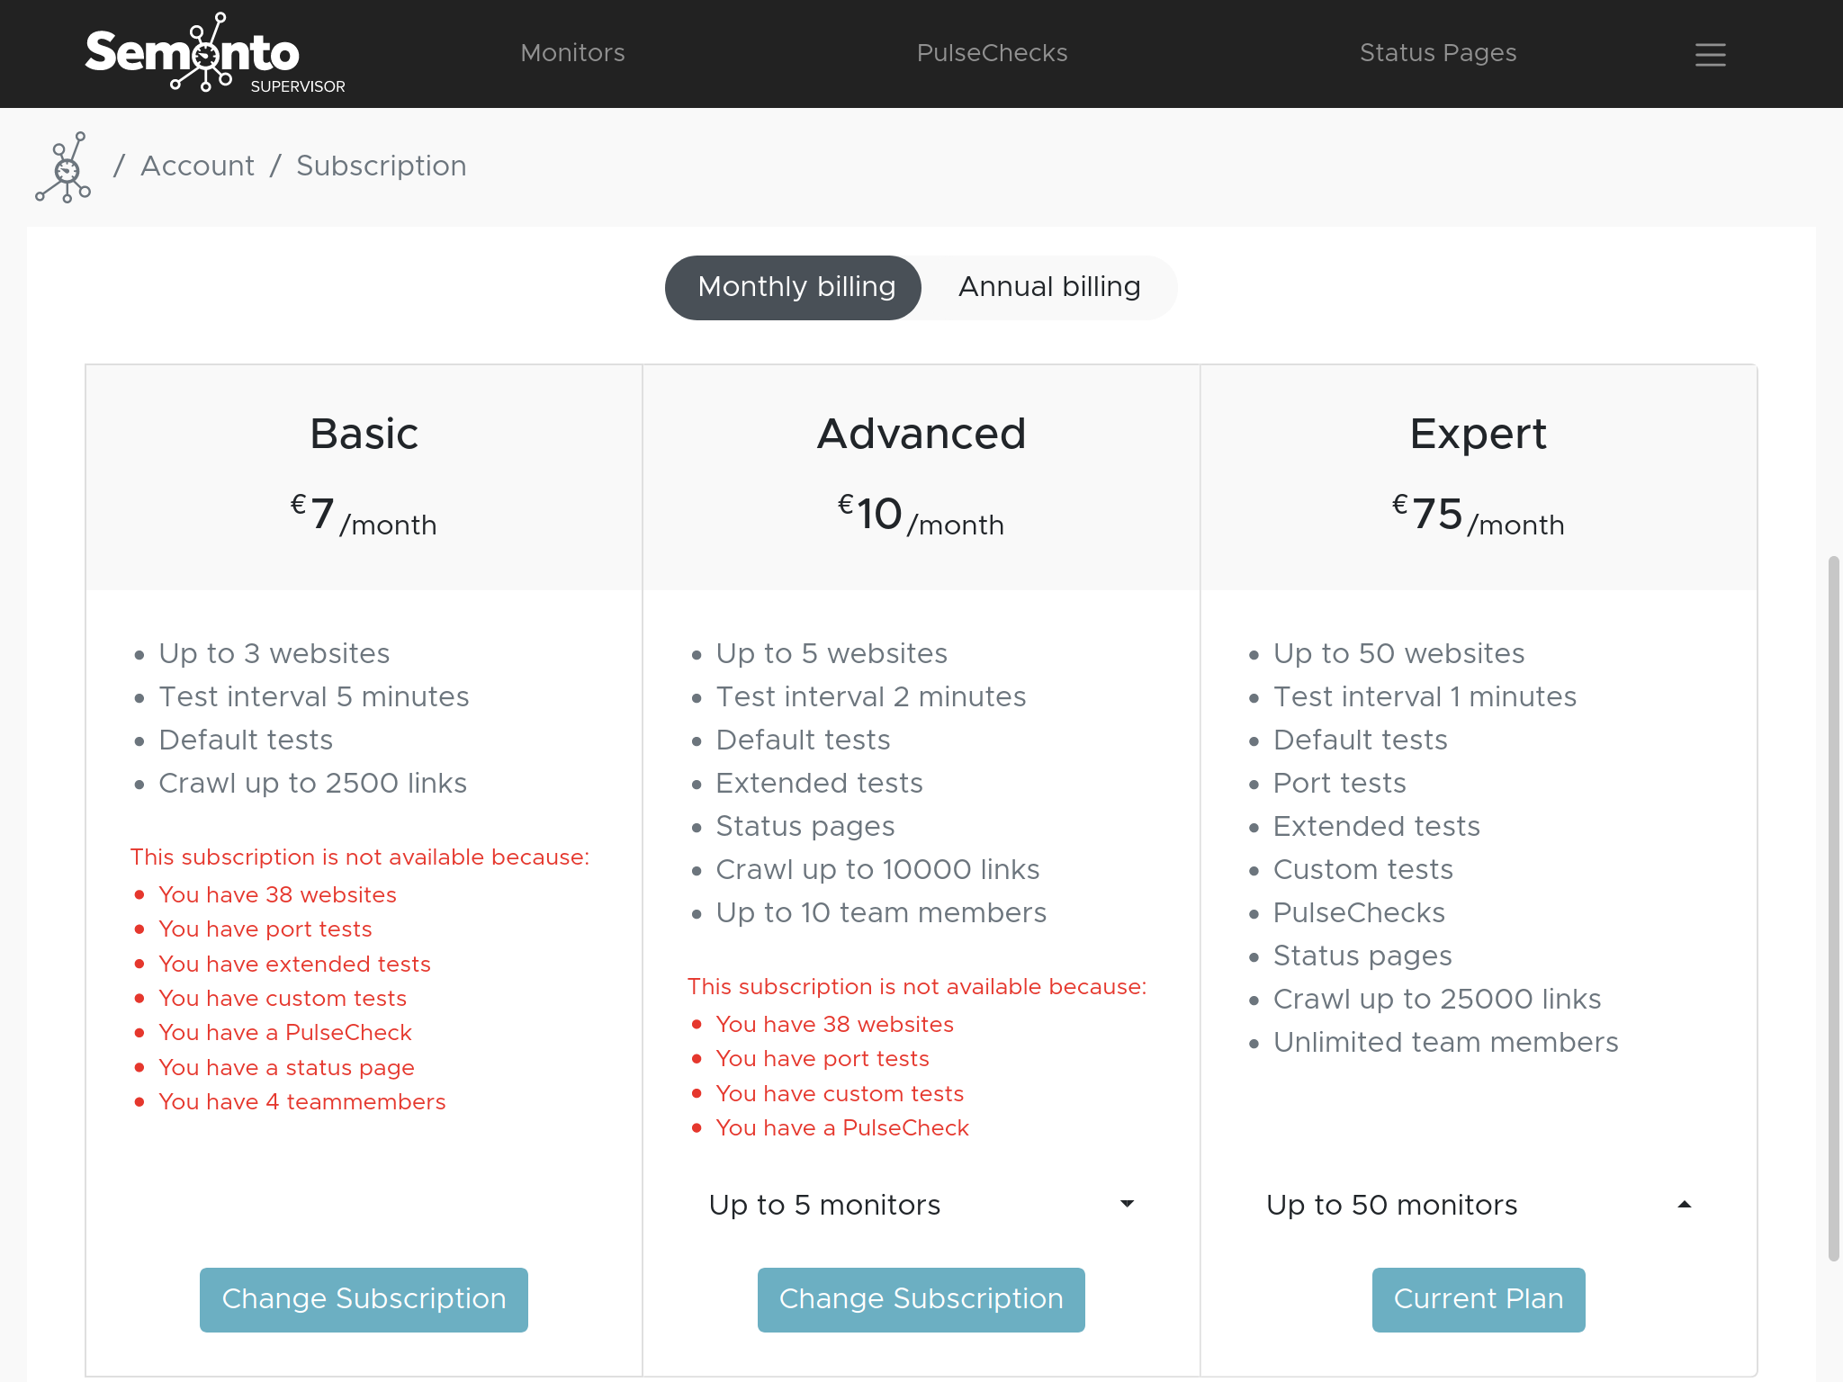This screenshot has width=1843, height=1382.
Task: Click the Subscription breadcrumb link
Action: pos(381,166)
